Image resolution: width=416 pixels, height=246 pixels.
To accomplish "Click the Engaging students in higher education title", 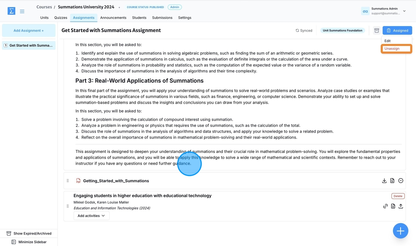I will coord(143,196).
